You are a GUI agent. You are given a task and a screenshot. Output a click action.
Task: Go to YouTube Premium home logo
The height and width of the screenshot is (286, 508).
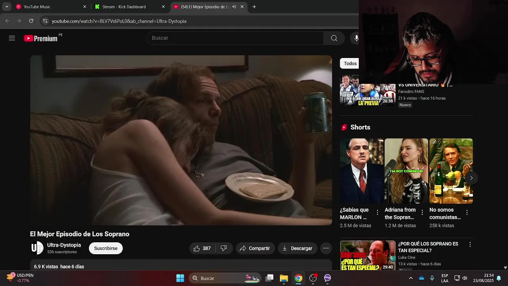click(41, 38)
